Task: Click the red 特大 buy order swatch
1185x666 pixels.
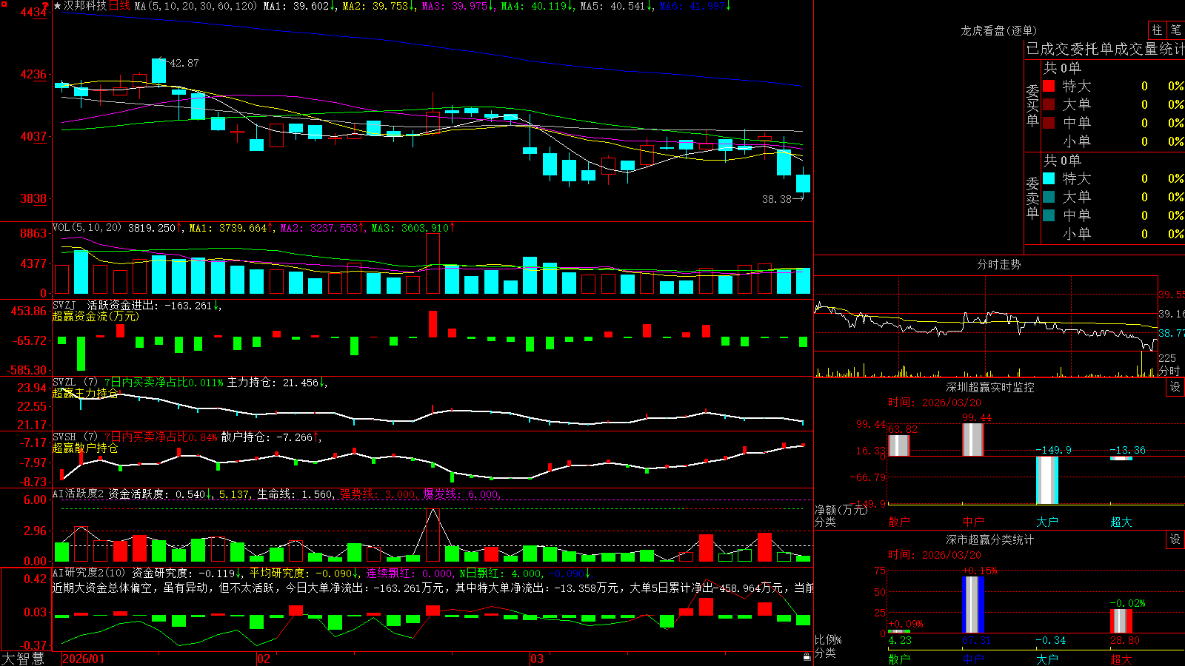Action: click(1049, 86)
